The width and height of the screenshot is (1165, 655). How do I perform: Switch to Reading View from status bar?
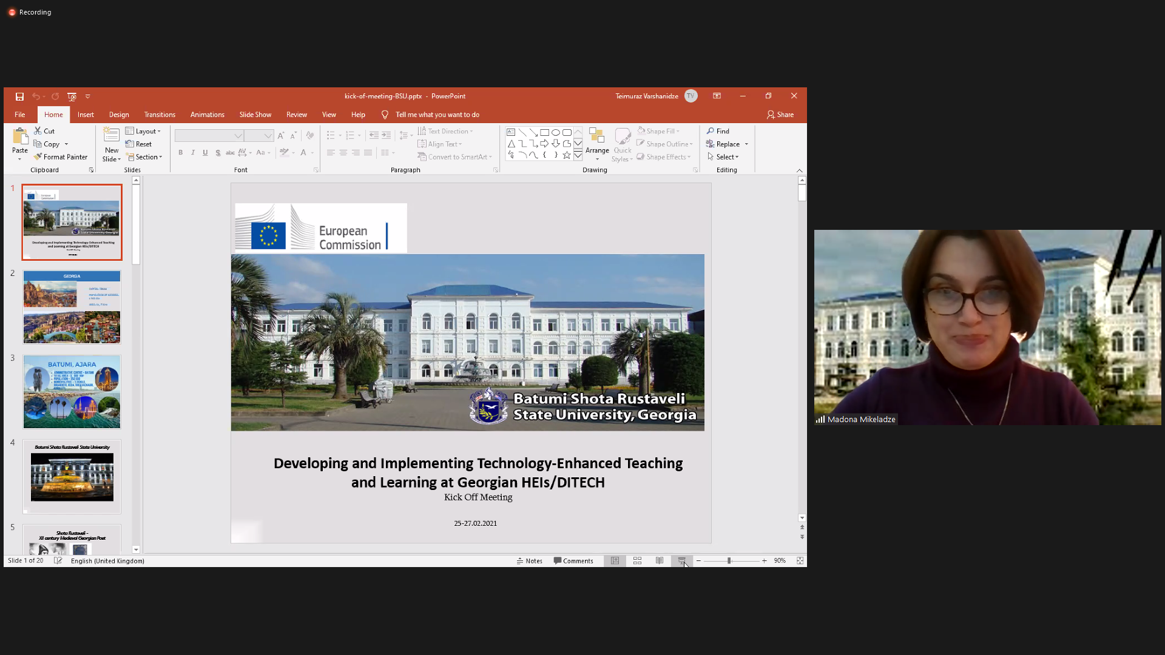(660, 561)
